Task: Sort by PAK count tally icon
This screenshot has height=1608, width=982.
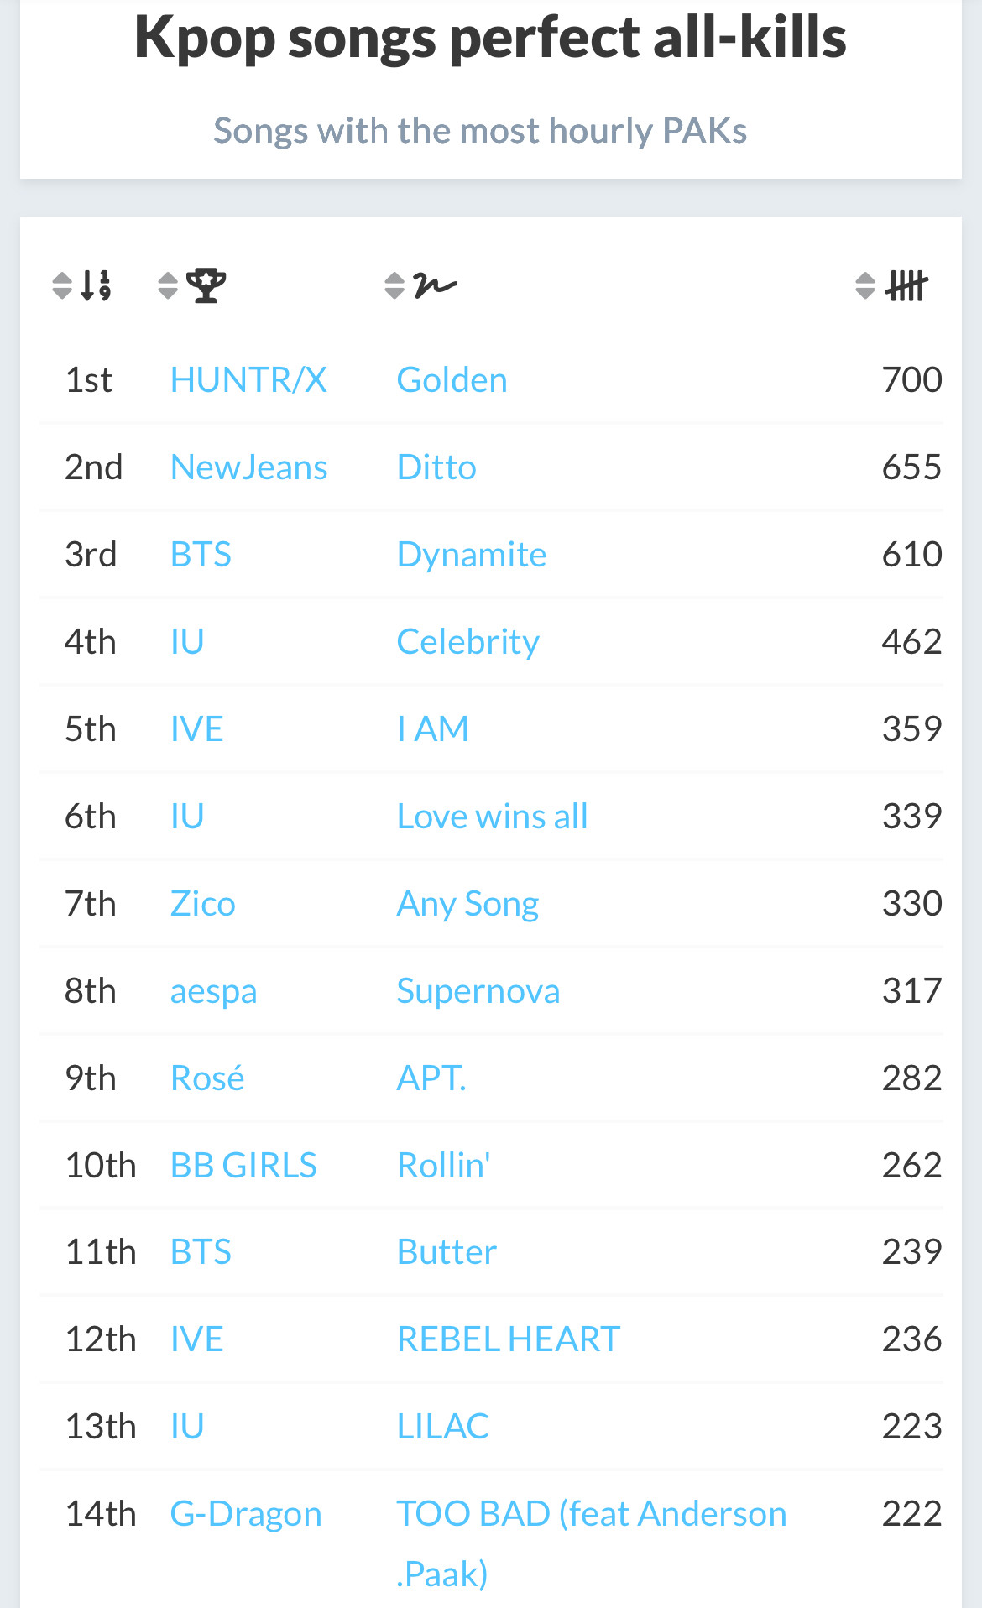Action: [892, 285]
